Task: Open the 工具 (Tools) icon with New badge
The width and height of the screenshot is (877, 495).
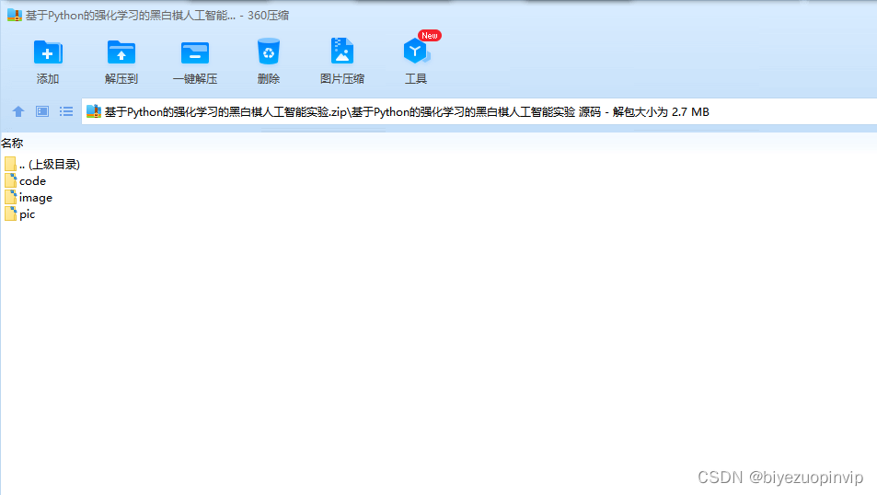Action: tap(416, 52)
